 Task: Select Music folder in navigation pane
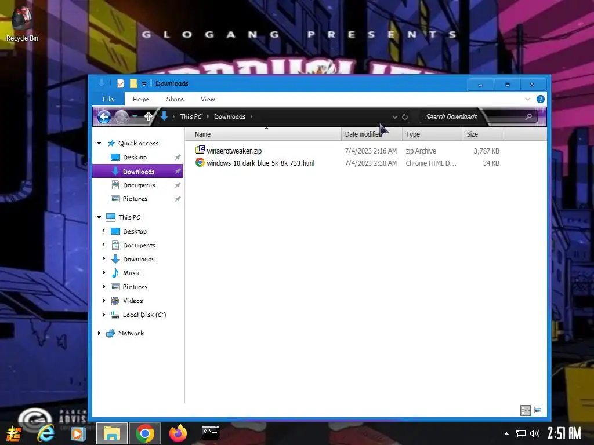[132, 273]
